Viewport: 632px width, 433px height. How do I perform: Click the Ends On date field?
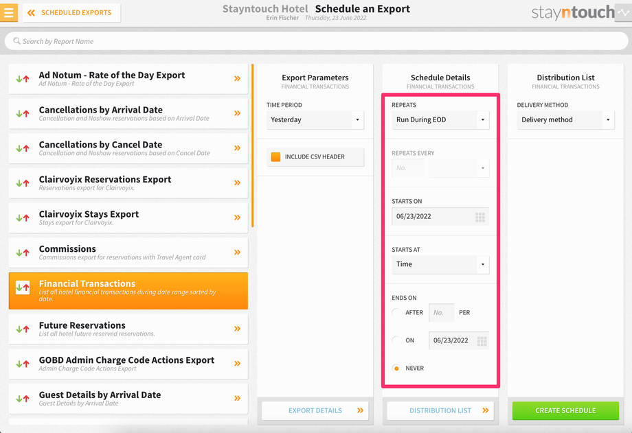tap(459, 340)
